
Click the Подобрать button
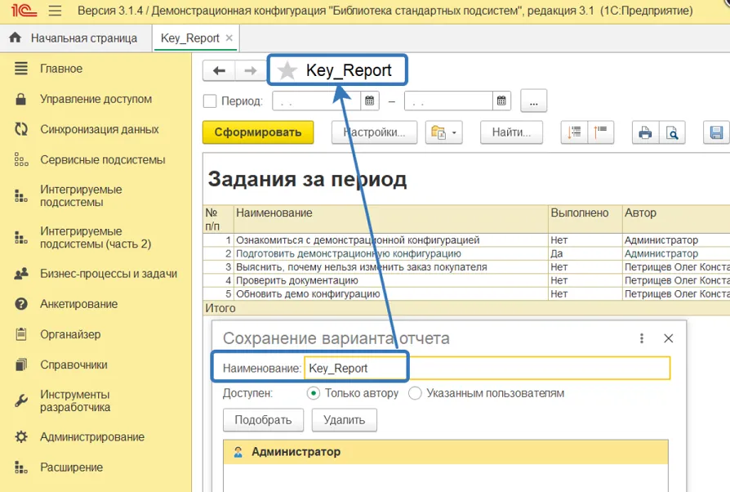click(x=263, y=420)
